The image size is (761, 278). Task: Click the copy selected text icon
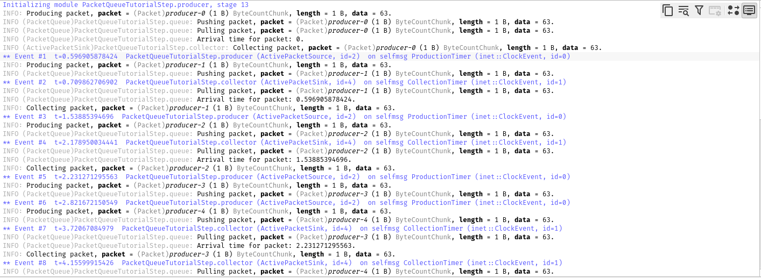coord(668,10)
